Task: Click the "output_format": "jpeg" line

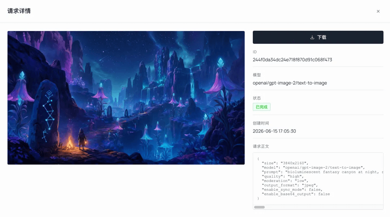Action: [290, 185]
